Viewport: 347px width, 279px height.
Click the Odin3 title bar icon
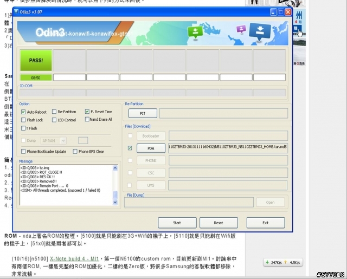[x=16, y=12]
